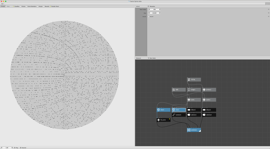Image resolution: width=270 pixels, height=149 pixels.
Task: Select the sacks1 node
Action: pyautogui.click(x=209, y=100)
